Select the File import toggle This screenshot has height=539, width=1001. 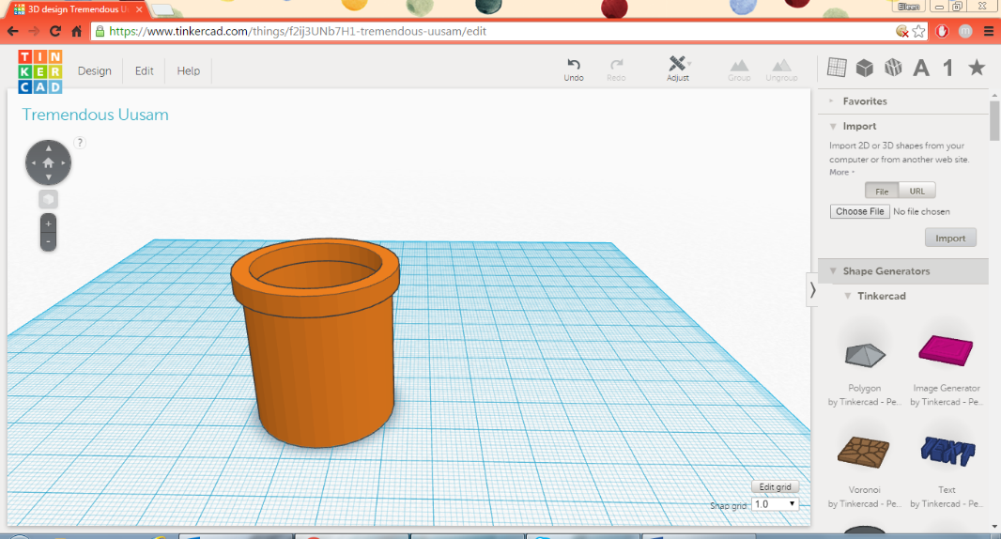882,191
